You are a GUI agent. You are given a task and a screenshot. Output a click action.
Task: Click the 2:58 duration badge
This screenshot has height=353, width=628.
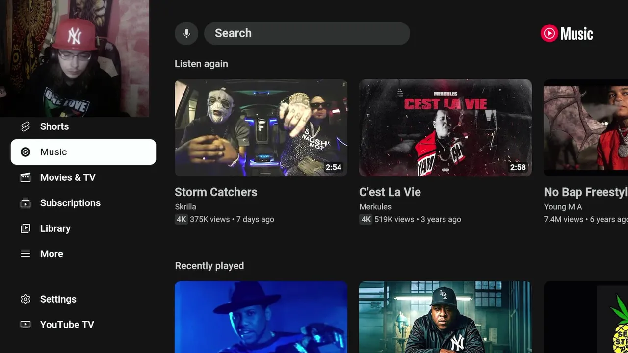click(518, 167)
